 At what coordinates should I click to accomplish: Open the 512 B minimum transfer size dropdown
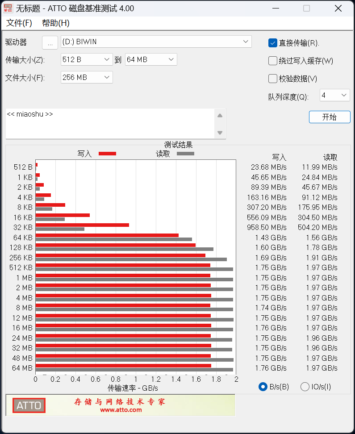87,59
